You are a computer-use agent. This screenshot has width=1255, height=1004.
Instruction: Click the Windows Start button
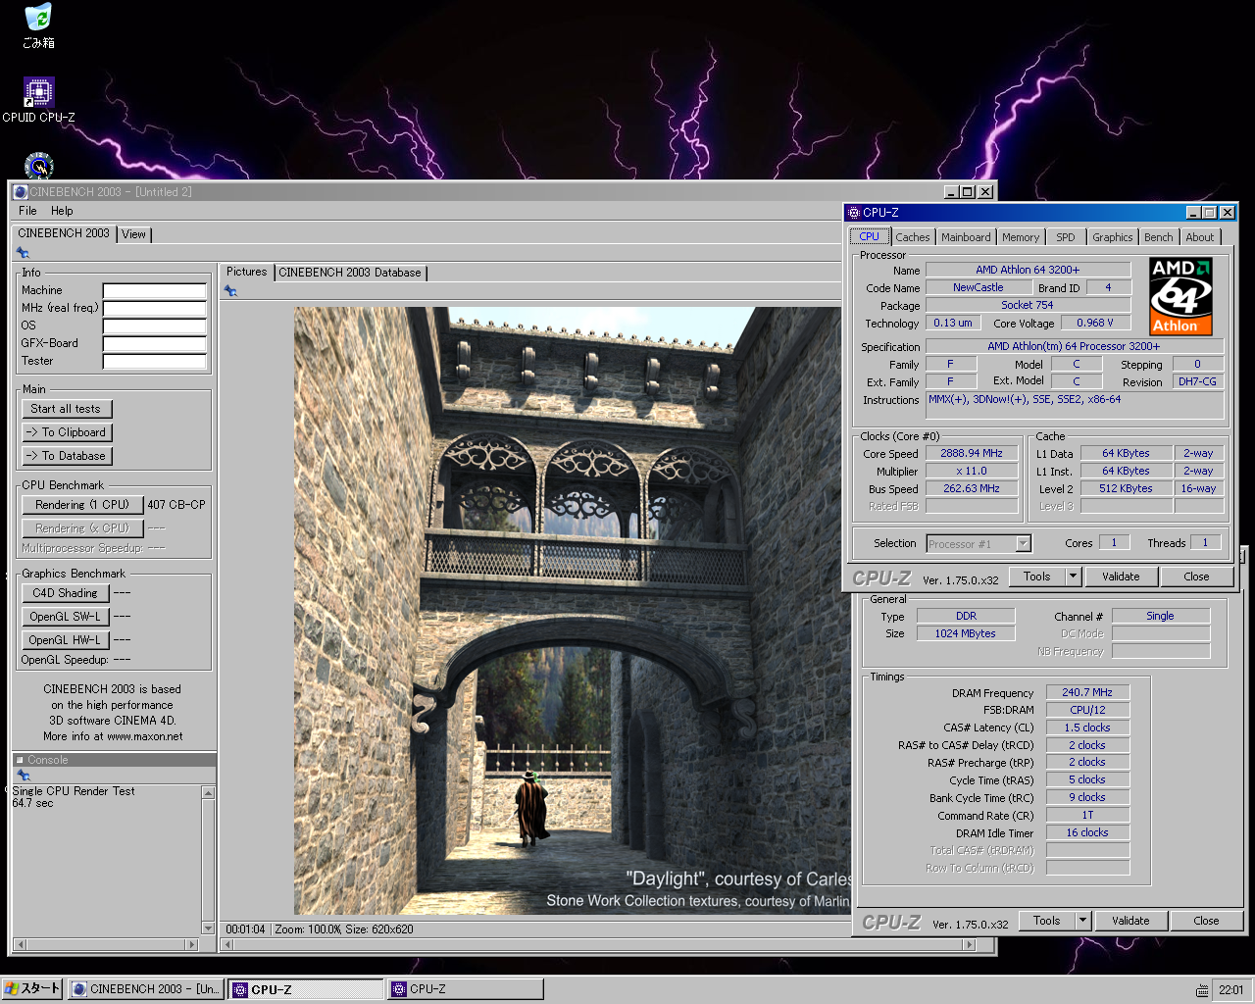coord(32,988)
